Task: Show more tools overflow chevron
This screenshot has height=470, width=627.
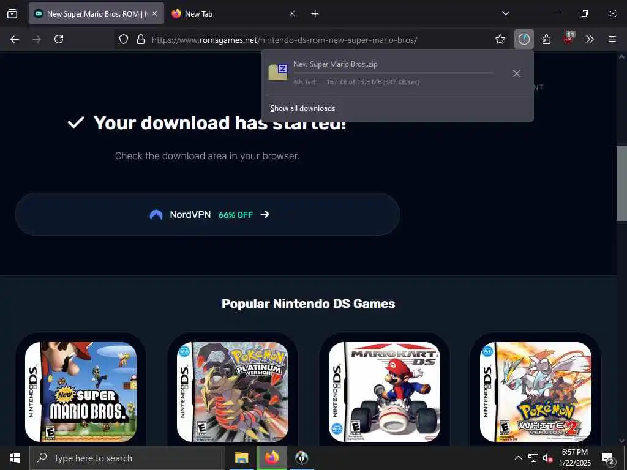Action: 590,39
